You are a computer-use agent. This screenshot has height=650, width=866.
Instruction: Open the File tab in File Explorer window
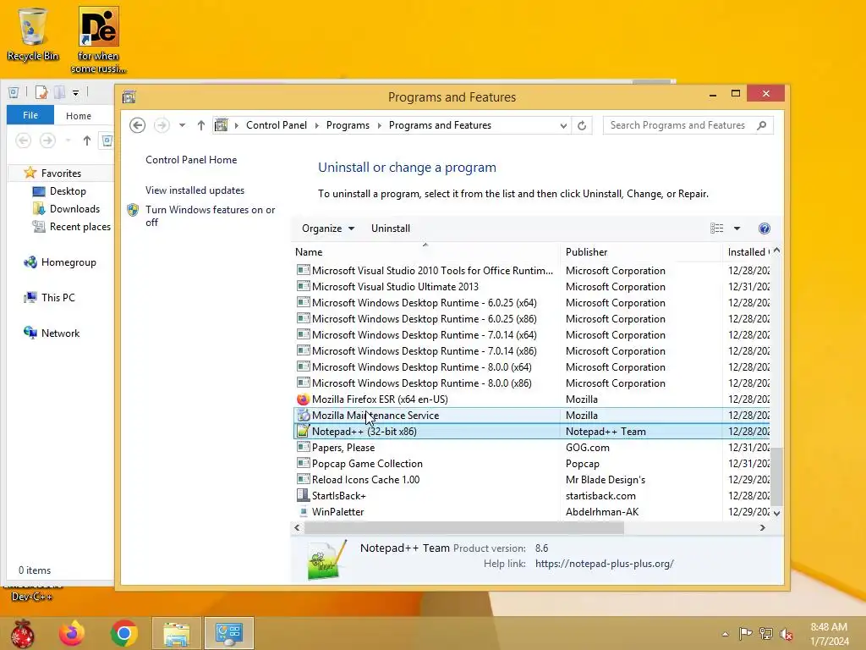pyautogui.click(x=30, y=115)
